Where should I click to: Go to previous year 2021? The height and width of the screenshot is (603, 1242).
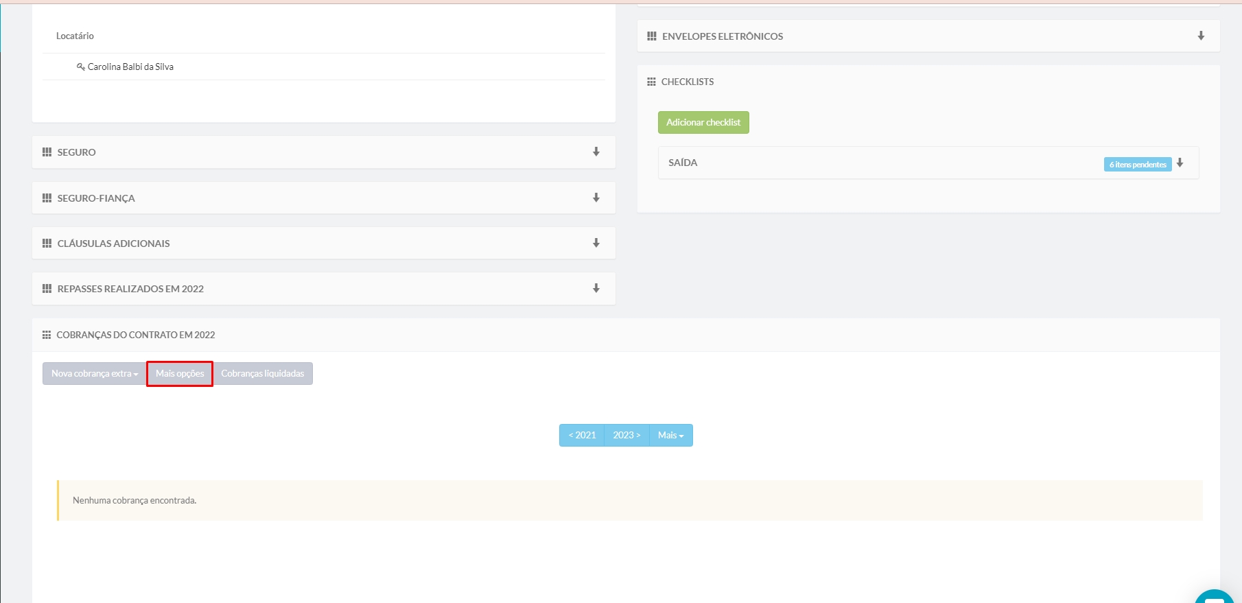[x=582, y=436]
